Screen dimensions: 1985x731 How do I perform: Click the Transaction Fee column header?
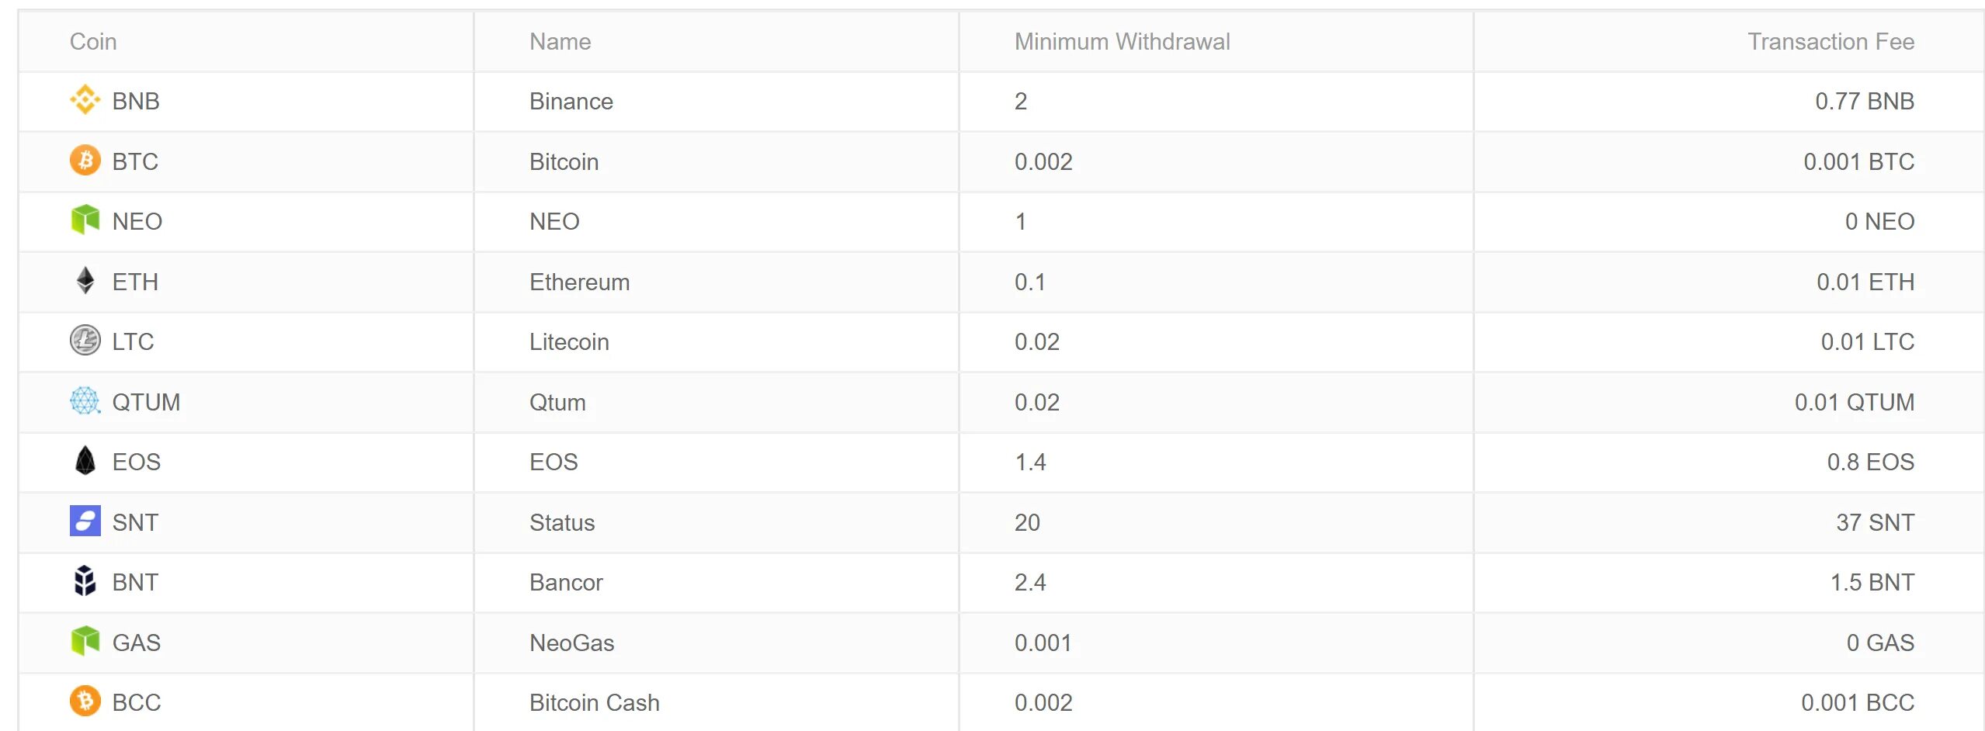1830,42
